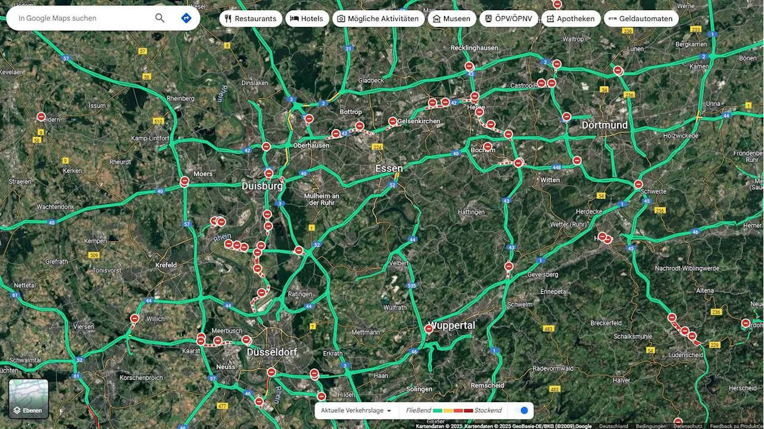This screenshot has height=429, width=764.
Task: Click the 477 road shield south of Neuss
Action: coord(222,406)
